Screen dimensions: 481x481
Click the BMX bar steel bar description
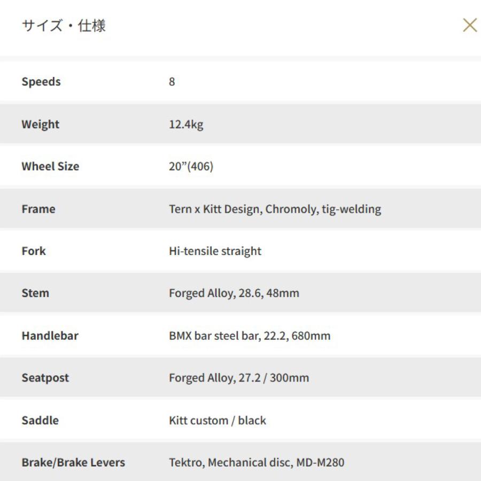click(x=249, y=335)
